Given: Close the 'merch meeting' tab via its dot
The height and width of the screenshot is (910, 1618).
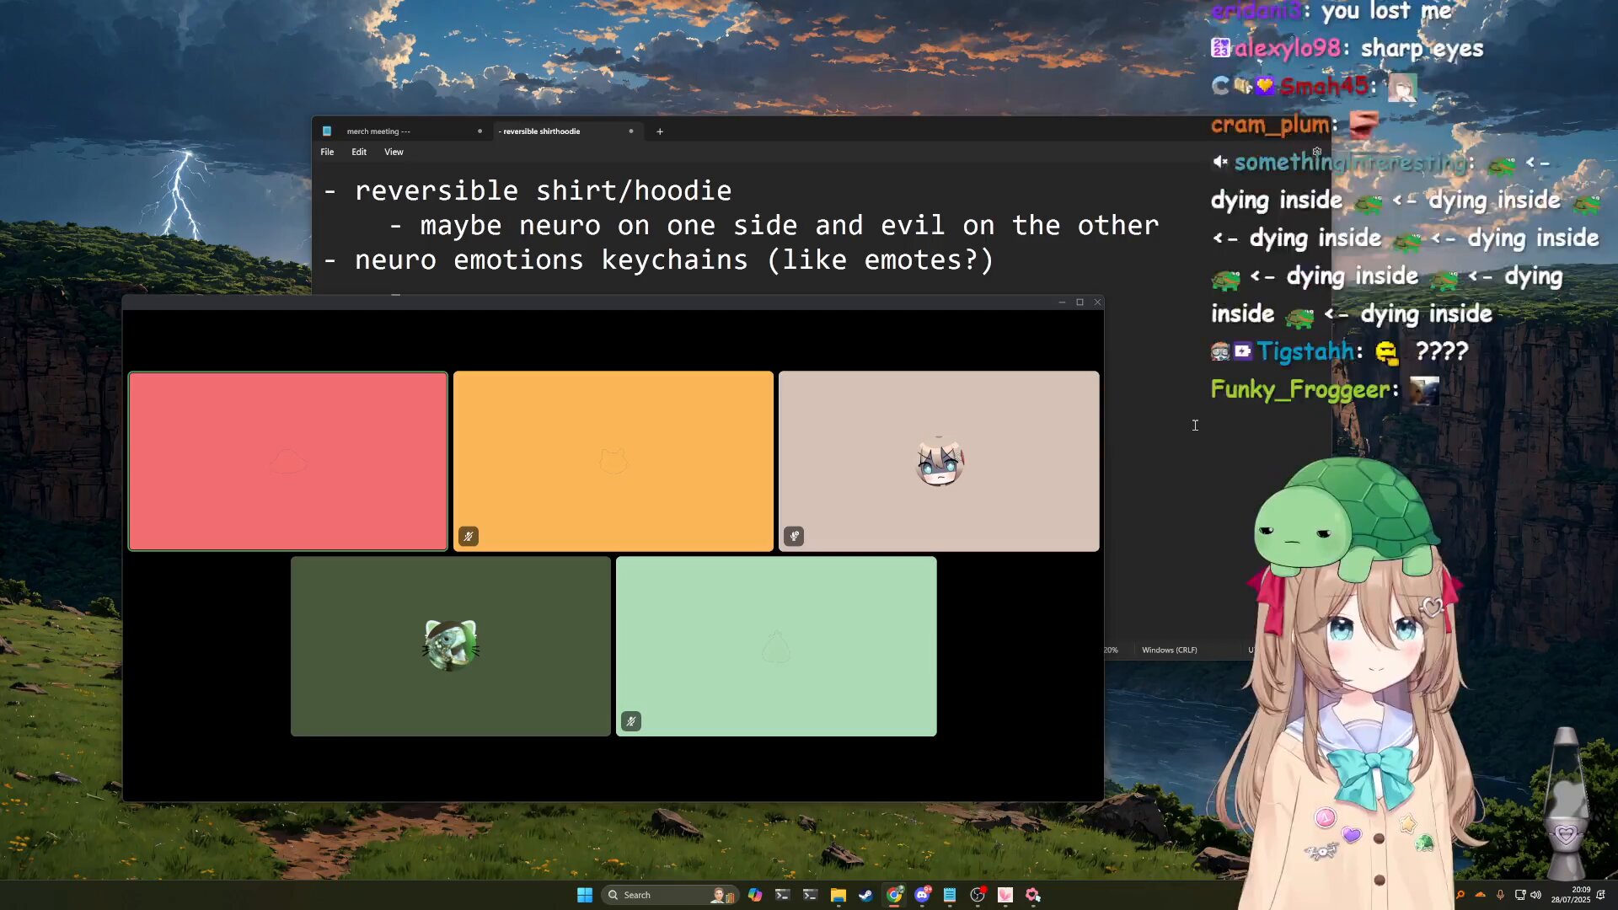Looking at the screenshot, I should (480, 131).
